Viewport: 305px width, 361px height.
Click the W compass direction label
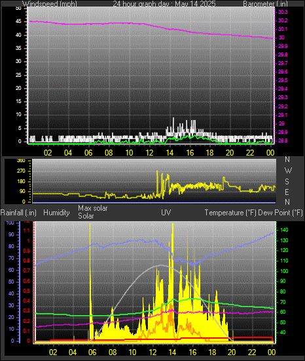288,171
